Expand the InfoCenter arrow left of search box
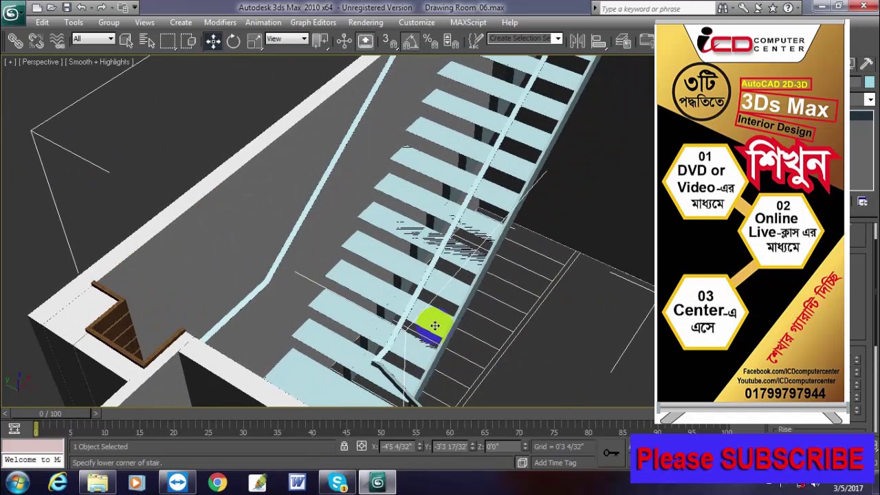The width and height of the screenshot is (880, 495). coord(595,8)
